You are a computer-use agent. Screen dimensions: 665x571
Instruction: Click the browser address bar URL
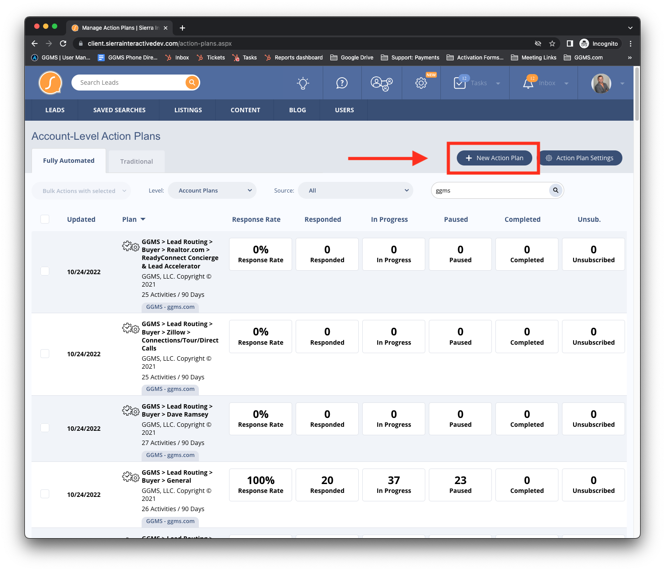coord(160,43)
